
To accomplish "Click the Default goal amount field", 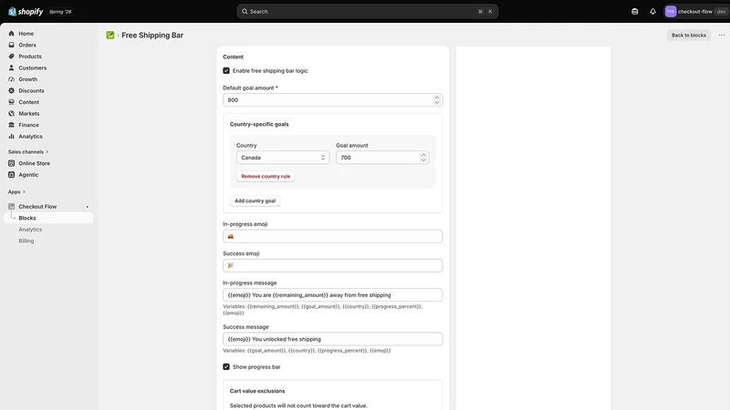I will pyautogui.click(x=332, y=100).
